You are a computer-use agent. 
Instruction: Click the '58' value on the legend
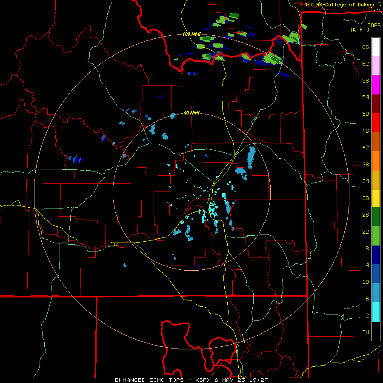[366, 80]
